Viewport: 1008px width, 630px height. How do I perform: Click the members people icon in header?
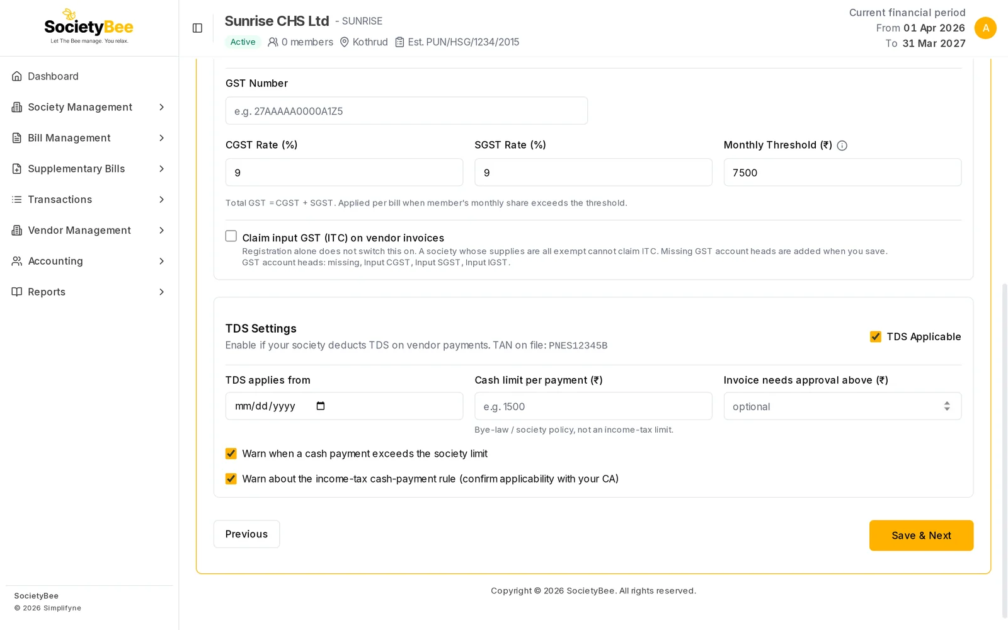273,42
